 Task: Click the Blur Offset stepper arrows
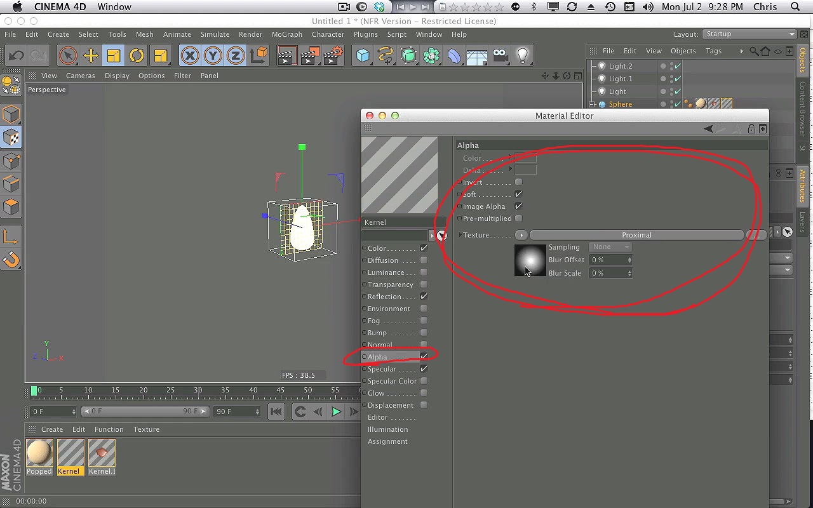[x=629, y=260]
